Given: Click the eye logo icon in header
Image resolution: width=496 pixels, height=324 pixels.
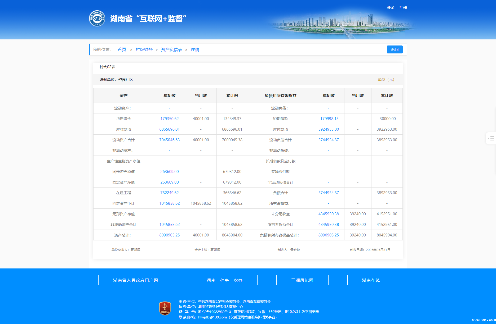Looking at the screenshot, I should coord(97,19).
